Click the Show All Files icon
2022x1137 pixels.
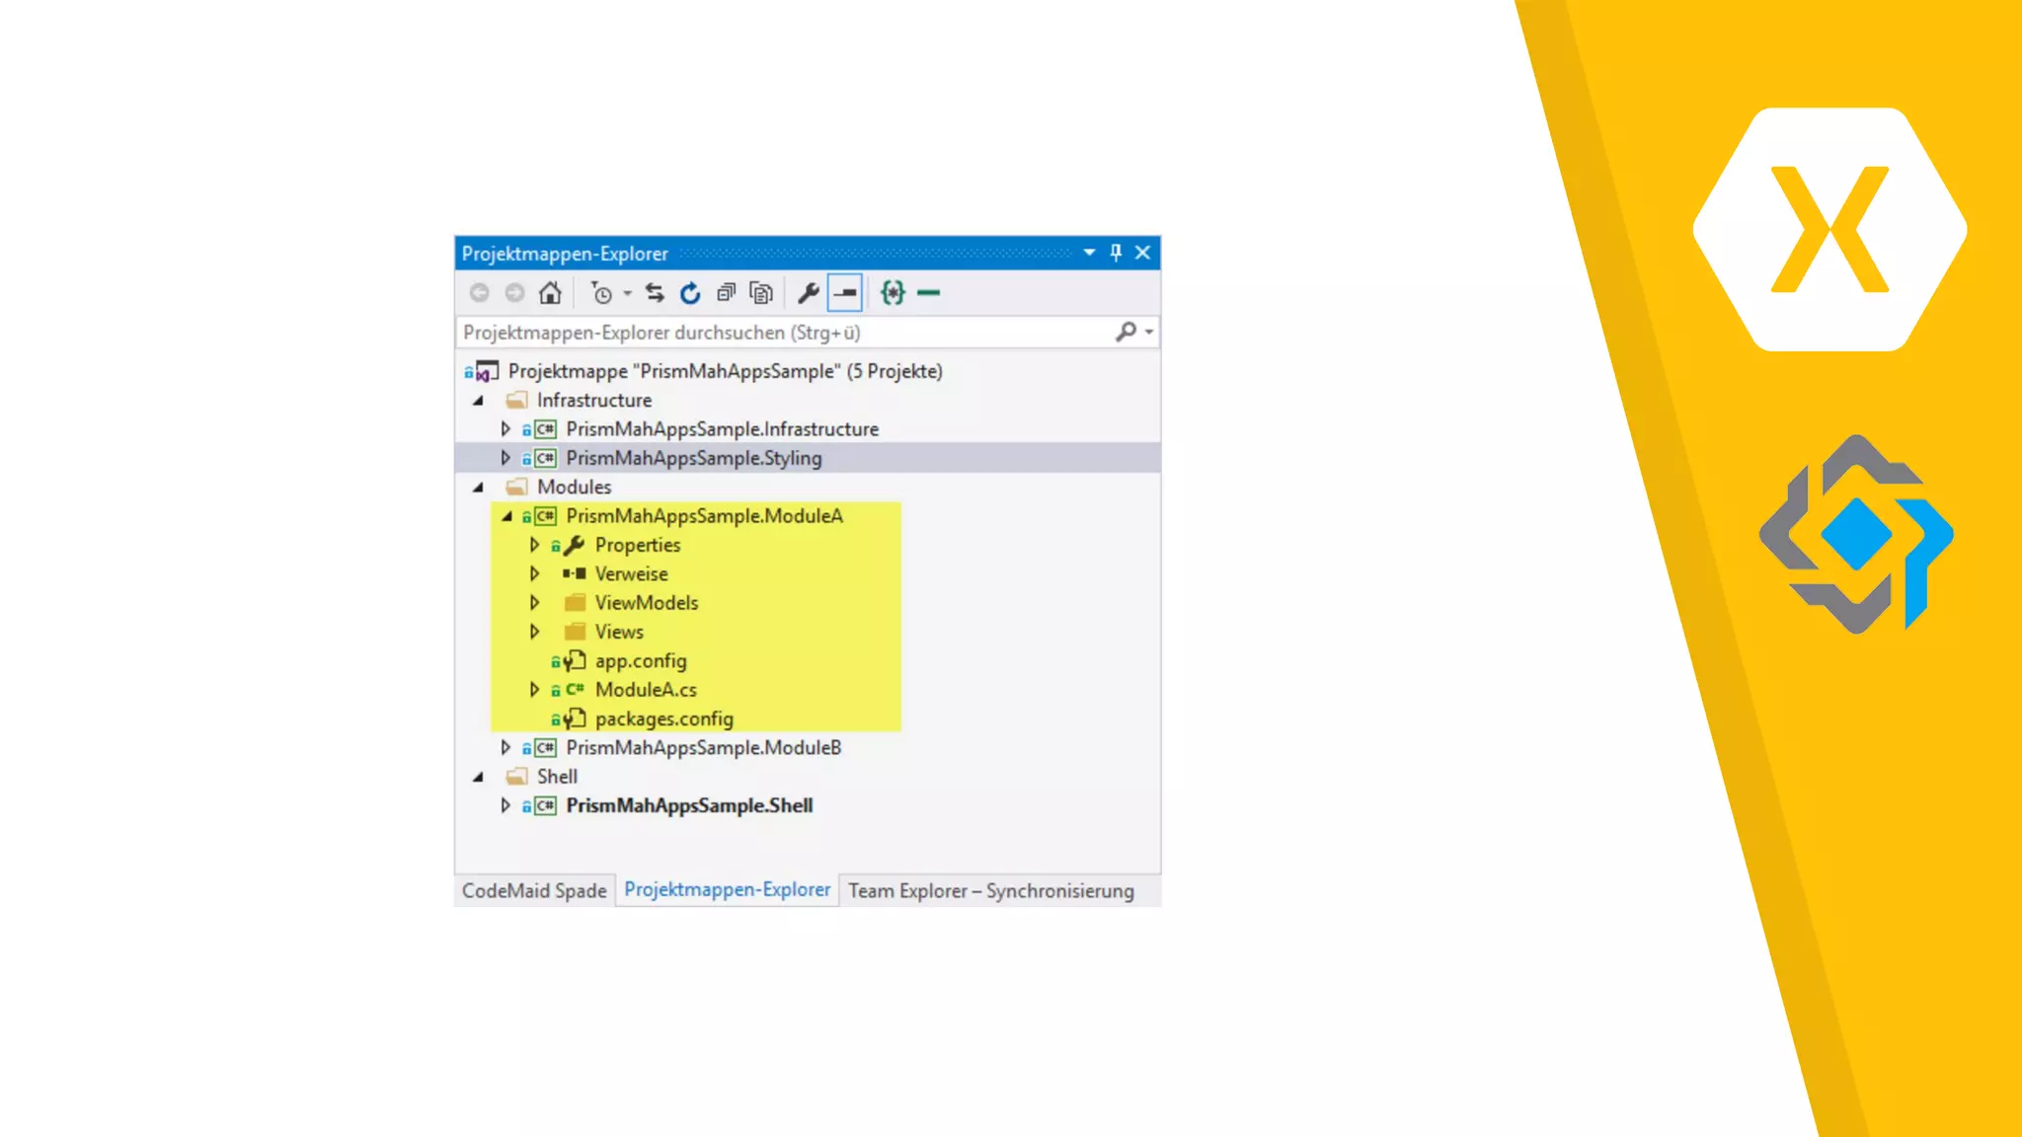pyautogui.click(x=760, y=293)
